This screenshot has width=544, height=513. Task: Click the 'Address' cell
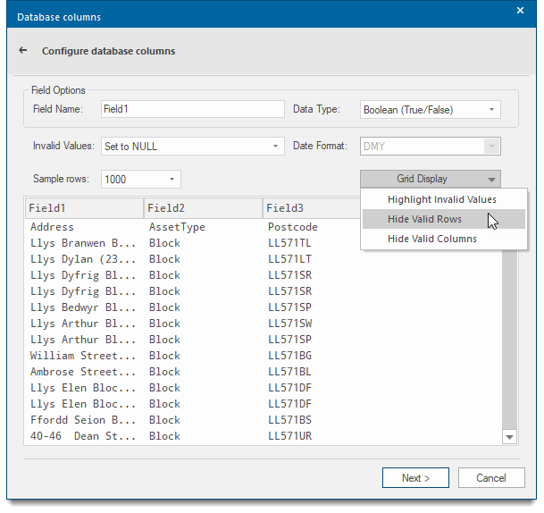click(52, 227)
